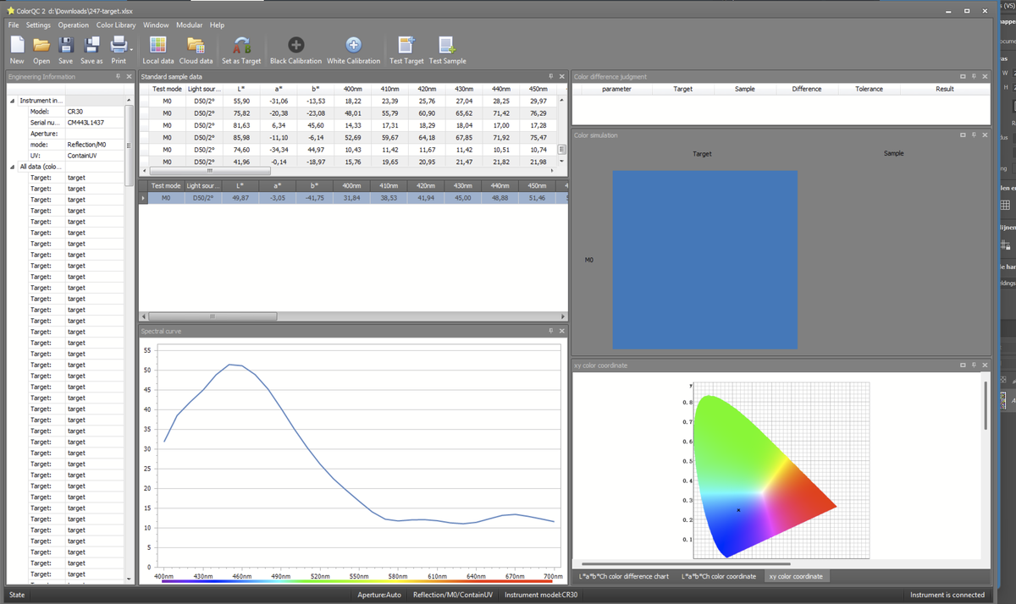
Task: Open Cloud data library
Action: pyautogui.click(x=196, y=46)
